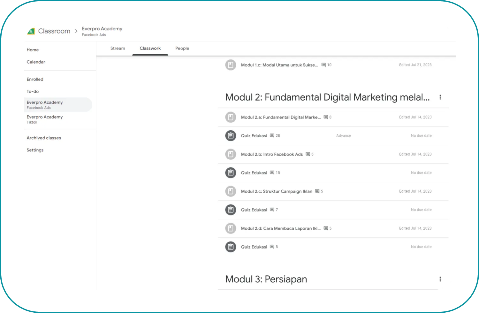
Task: Click the comment icon next to Modul 1.c
Action: (323, 65)
